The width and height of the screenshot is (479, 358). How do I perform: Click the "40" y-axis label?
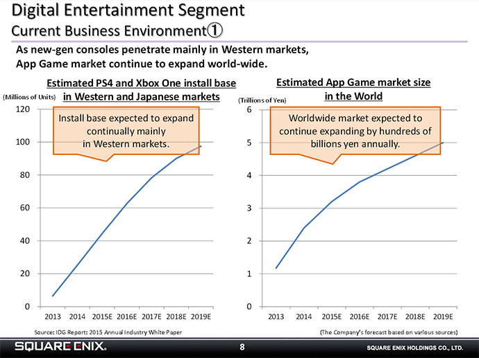[x=25, y=241]
